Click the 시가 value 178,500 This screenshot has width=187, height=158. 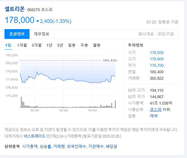click(x=157, y=53)
